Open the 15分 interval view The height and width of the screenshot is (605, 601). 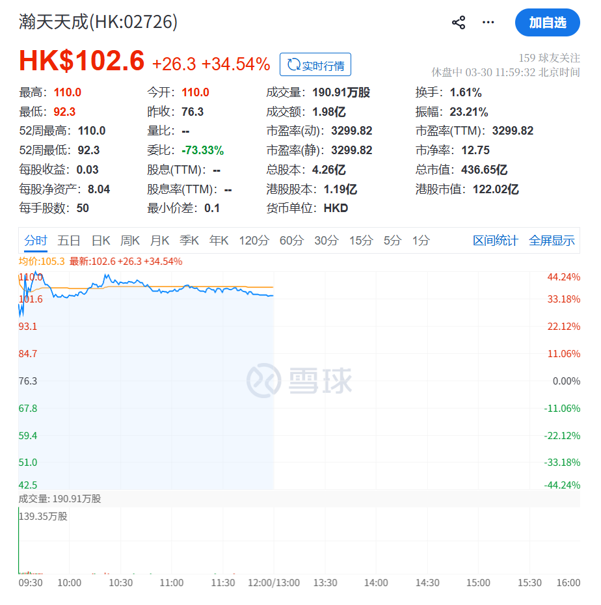361,240
